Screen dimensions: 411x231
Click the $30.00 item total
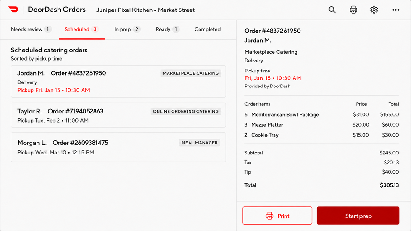click(390, 135)
